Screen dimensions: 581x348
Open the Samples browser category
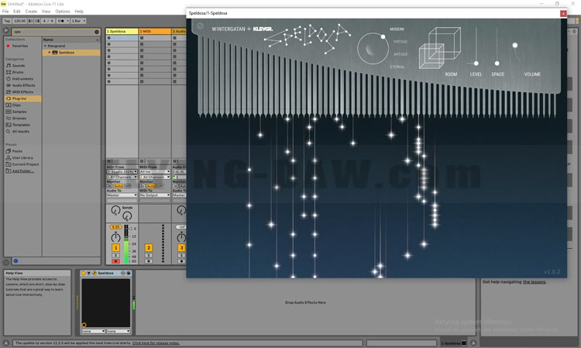click(19, 112)
